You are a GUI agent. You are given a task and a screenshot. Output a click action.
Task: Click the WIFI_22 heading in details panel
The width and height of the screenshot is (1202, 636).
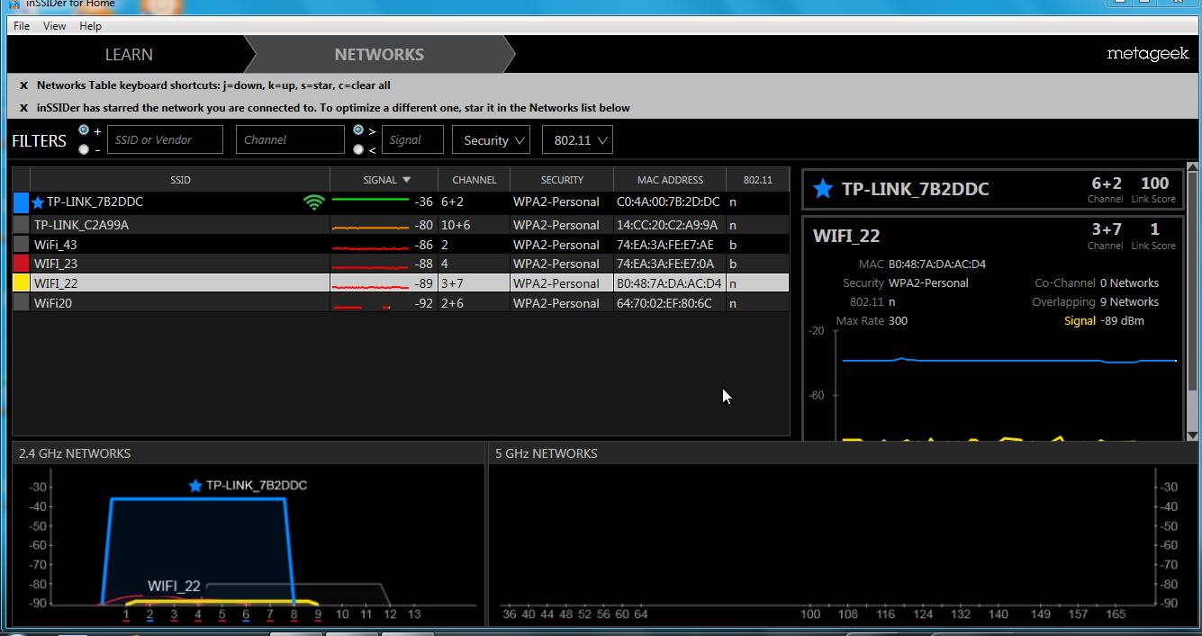pos(846,237)
